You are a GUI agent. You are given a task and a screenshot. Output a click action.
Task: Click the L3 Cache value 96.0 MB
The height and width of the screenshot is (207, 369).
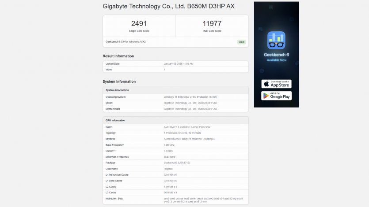pyautogui.click(x=171, y=192)
